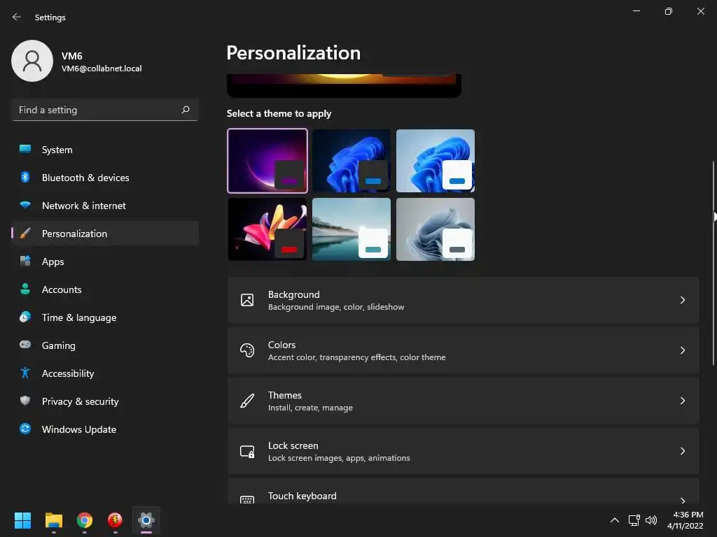Screen dimensions: 717x537
Task: Open Windows Update page
Action: coord(105,429)
